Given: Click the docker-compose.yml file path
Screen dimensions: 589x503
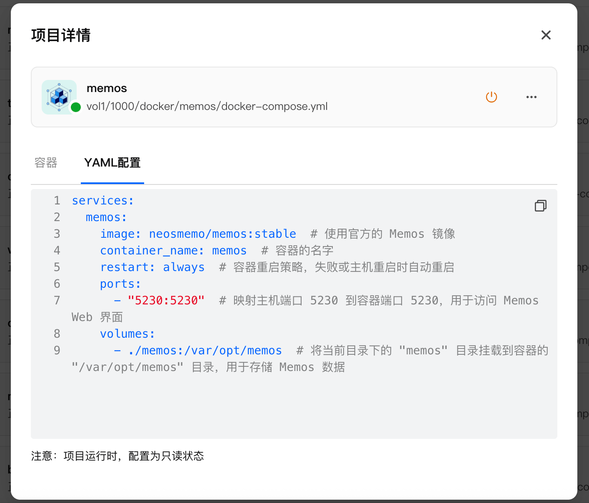Looking at the screenshot, I should click(207, 107).
